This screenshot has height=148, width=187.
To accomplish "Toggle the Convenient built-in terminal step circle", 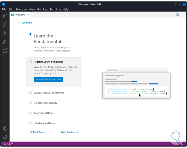I will tap(31, 93).
